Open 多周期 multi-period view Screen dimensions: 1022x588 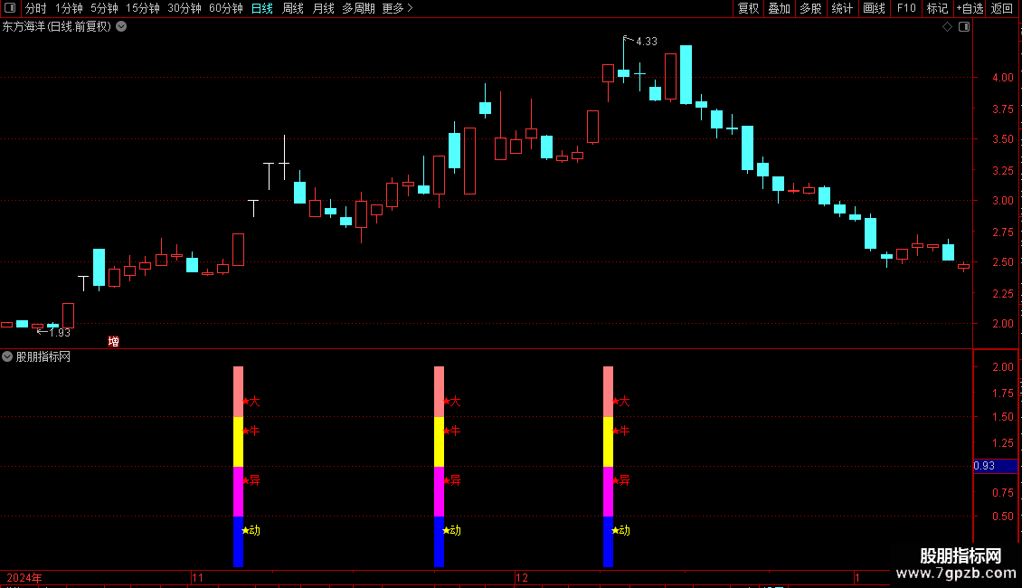click(358, 8)
